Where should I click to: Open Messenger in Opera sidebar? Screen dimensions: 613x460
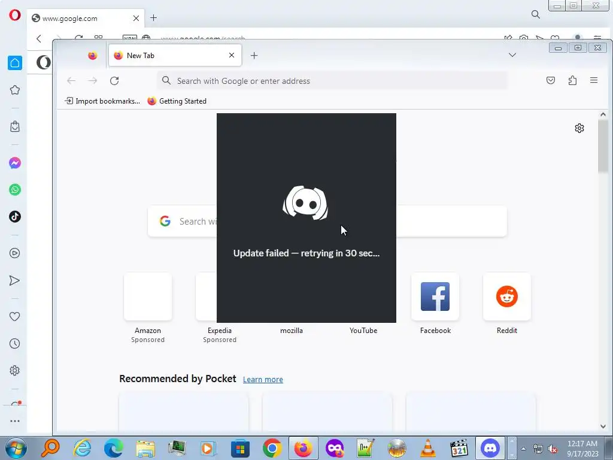pos(15,163)
